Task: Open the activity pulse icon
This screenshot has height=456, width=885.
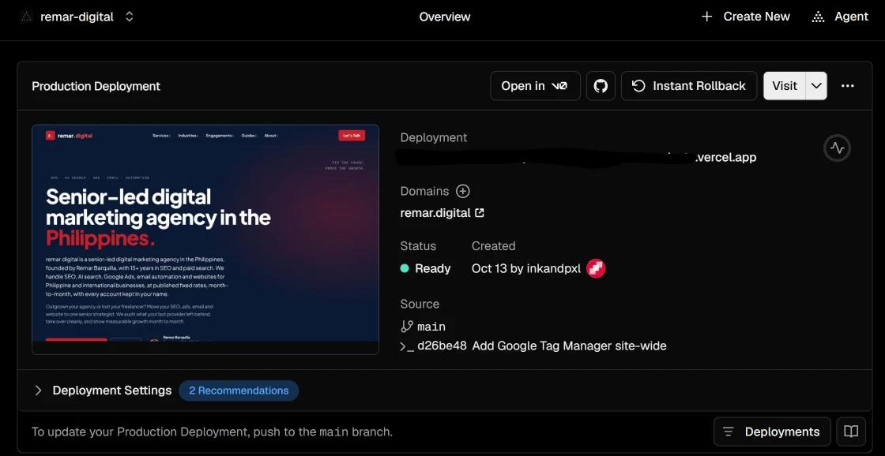Action: click(x=837, y=148)
